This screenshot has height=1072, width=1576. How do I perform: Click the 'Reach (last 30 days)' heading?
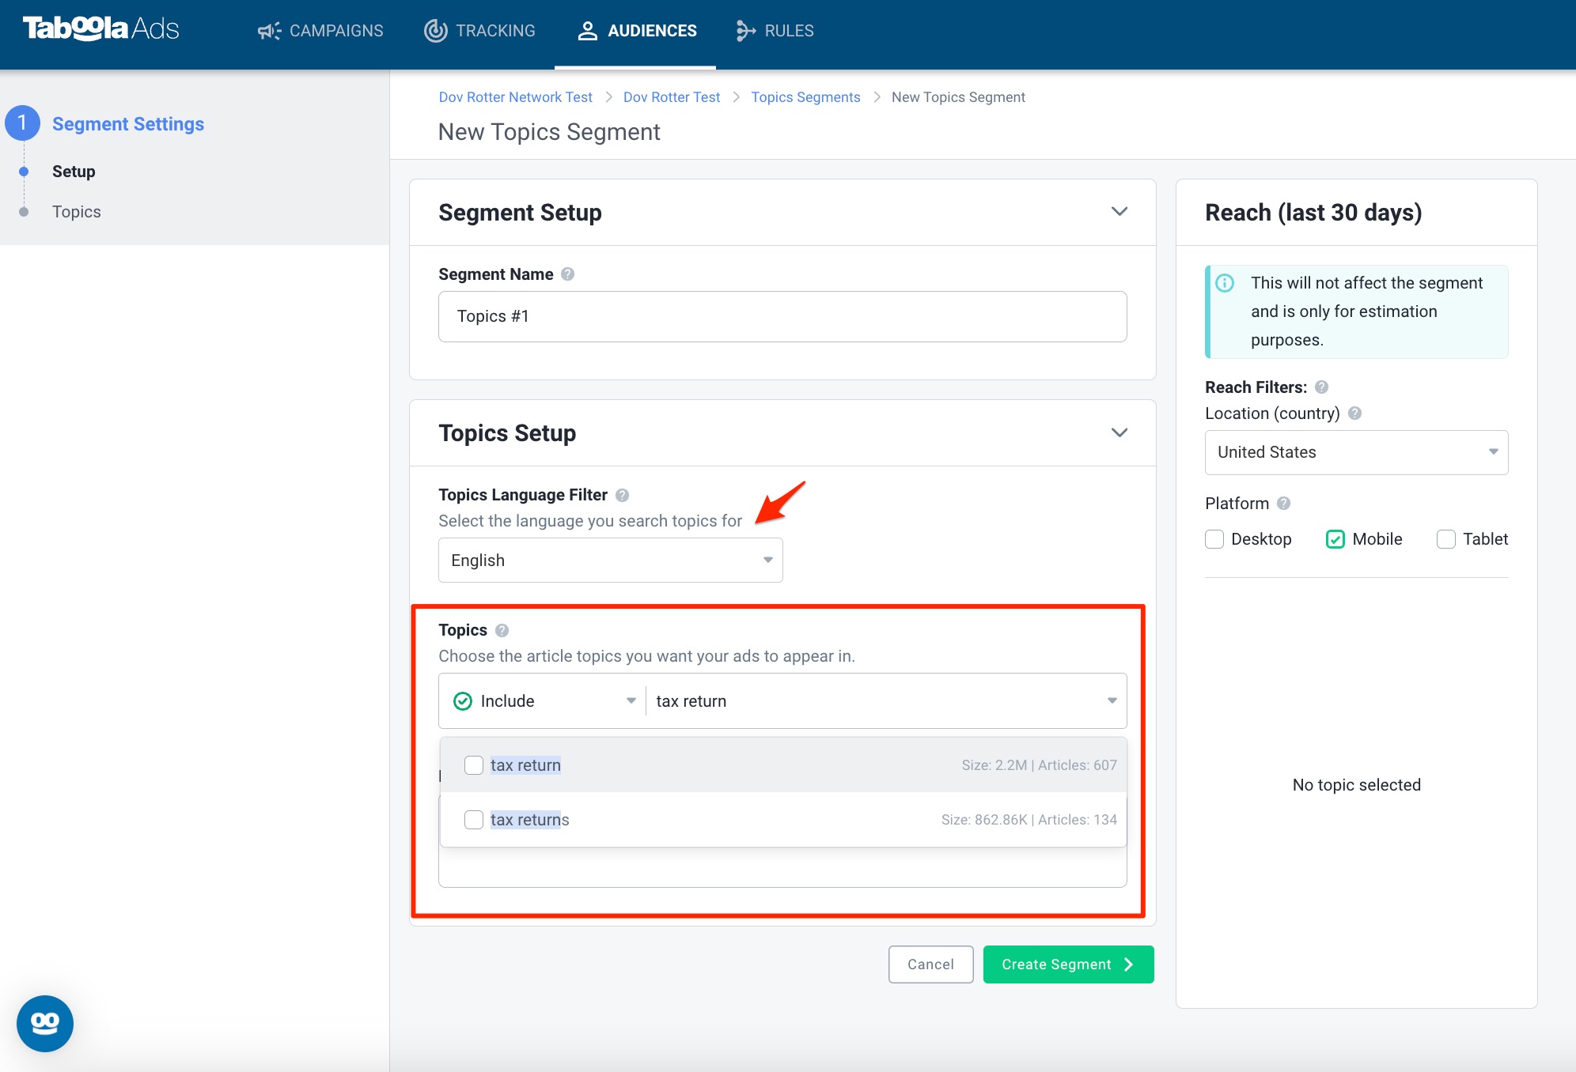point(1313,213)
